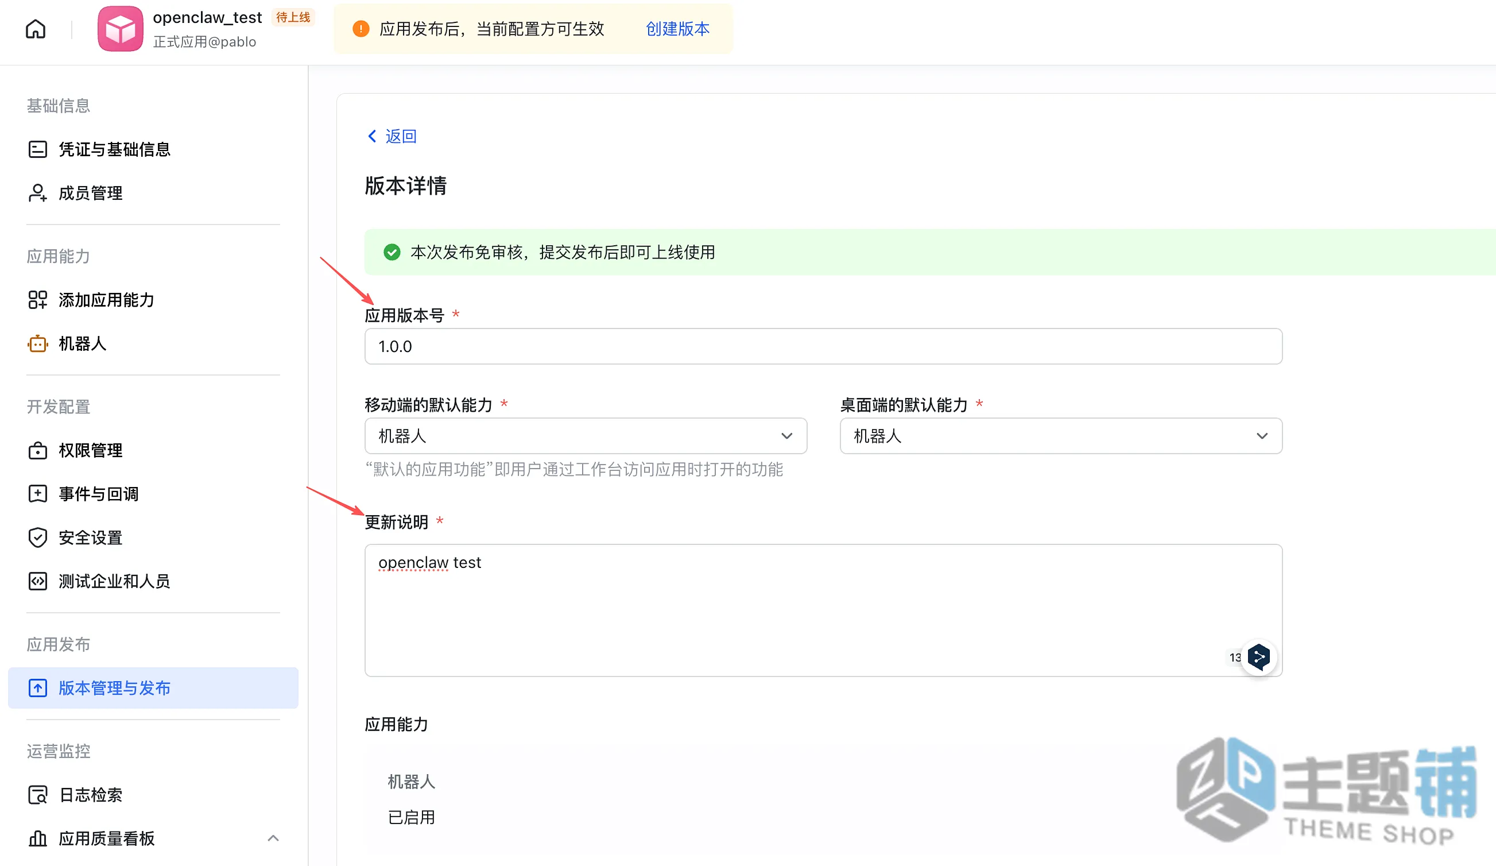Click the 添加应用能力 grid icon
Image resolution: width=1496 pixels, height=866 pixels.
point(37,300)
